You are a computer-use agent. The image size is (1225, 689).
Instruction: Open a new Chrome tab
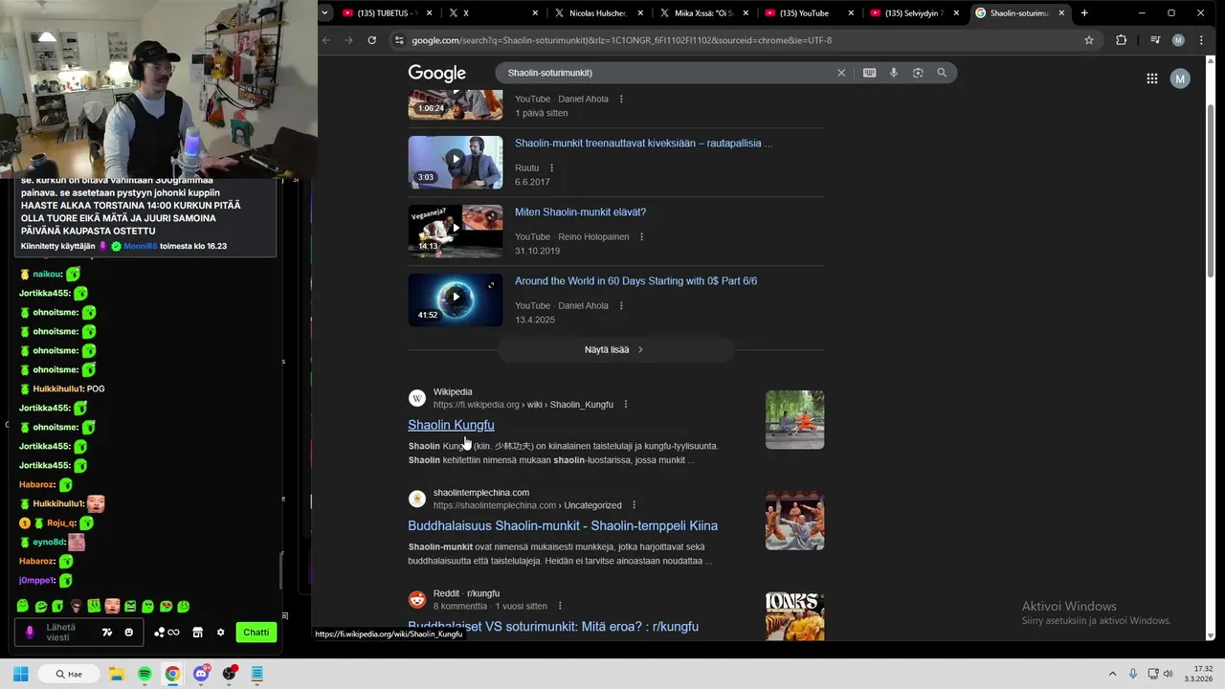(1084, 13)
